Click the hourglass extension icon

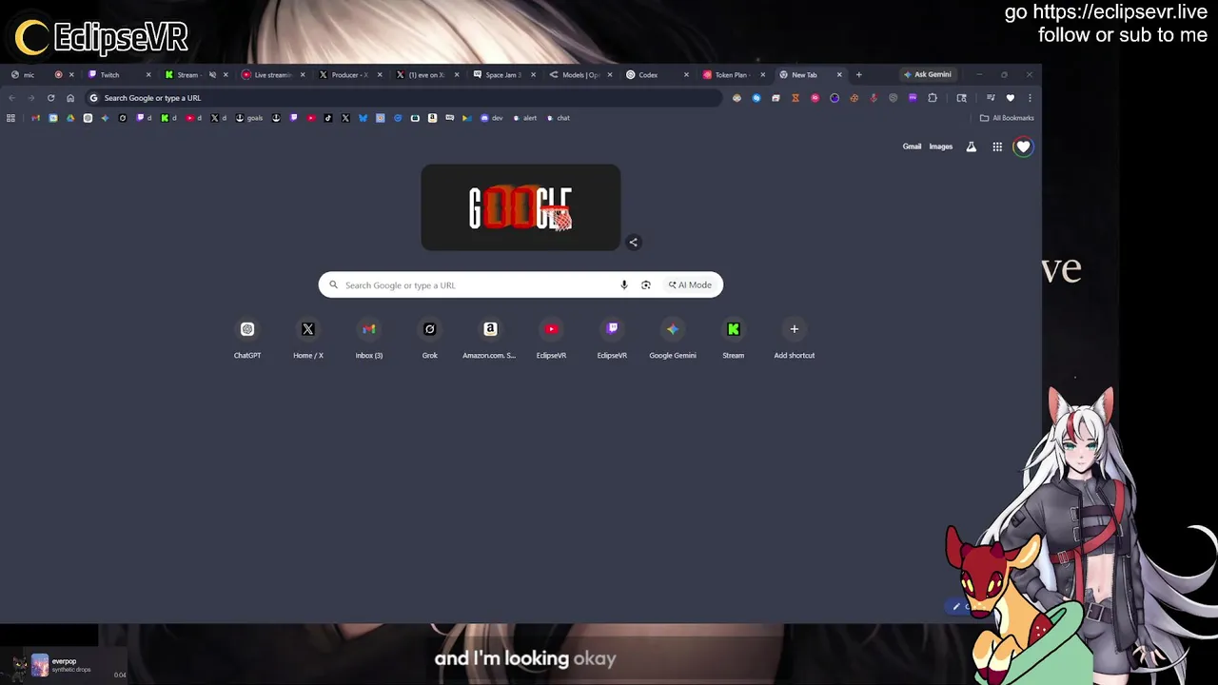point(796,98)
